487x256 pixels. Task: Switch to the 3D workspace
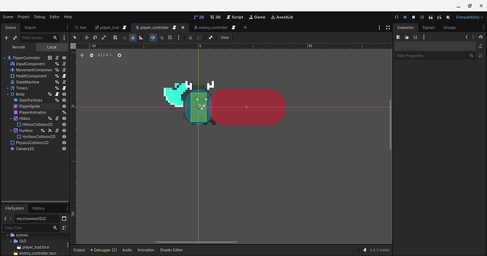(215, 17)
